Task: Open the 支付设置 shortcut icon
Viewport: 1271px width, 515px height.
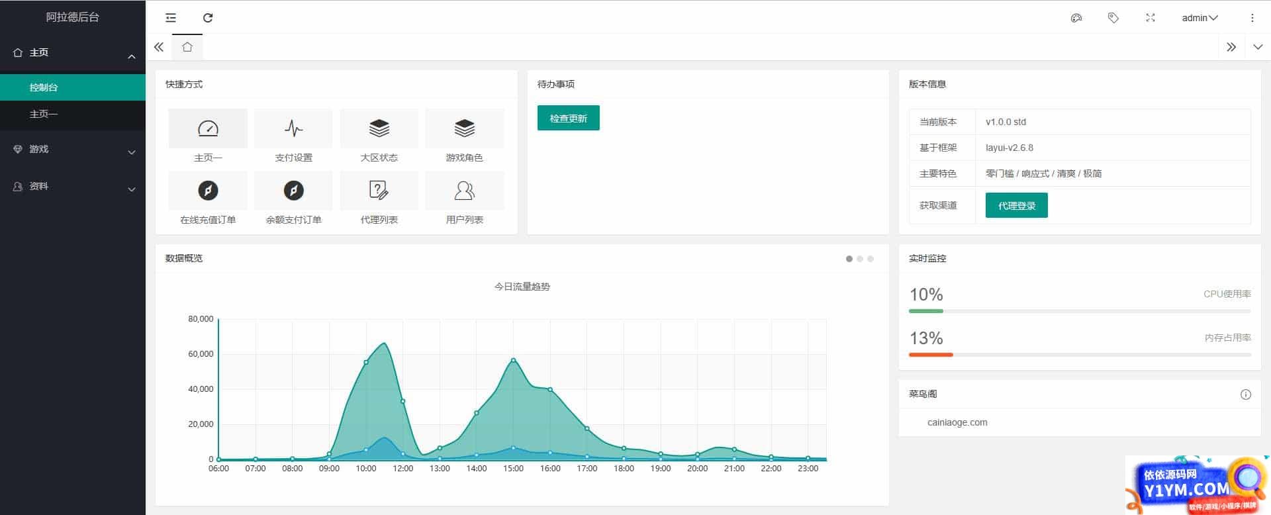Action: (293, 128)
